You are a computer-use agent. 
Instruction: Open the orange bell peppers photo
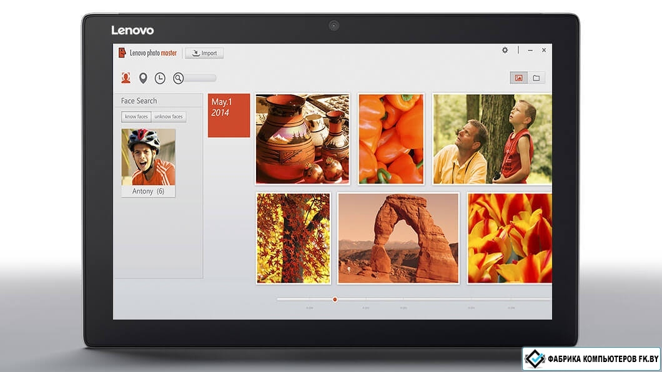pyautogui.click(x=391, y=139)
